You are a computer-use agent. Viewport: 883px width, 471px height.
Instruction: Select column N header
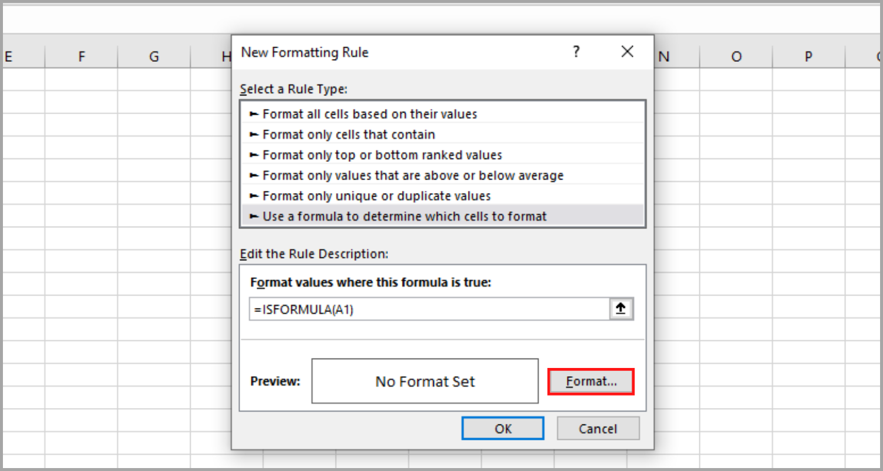[x=664, y=56]
